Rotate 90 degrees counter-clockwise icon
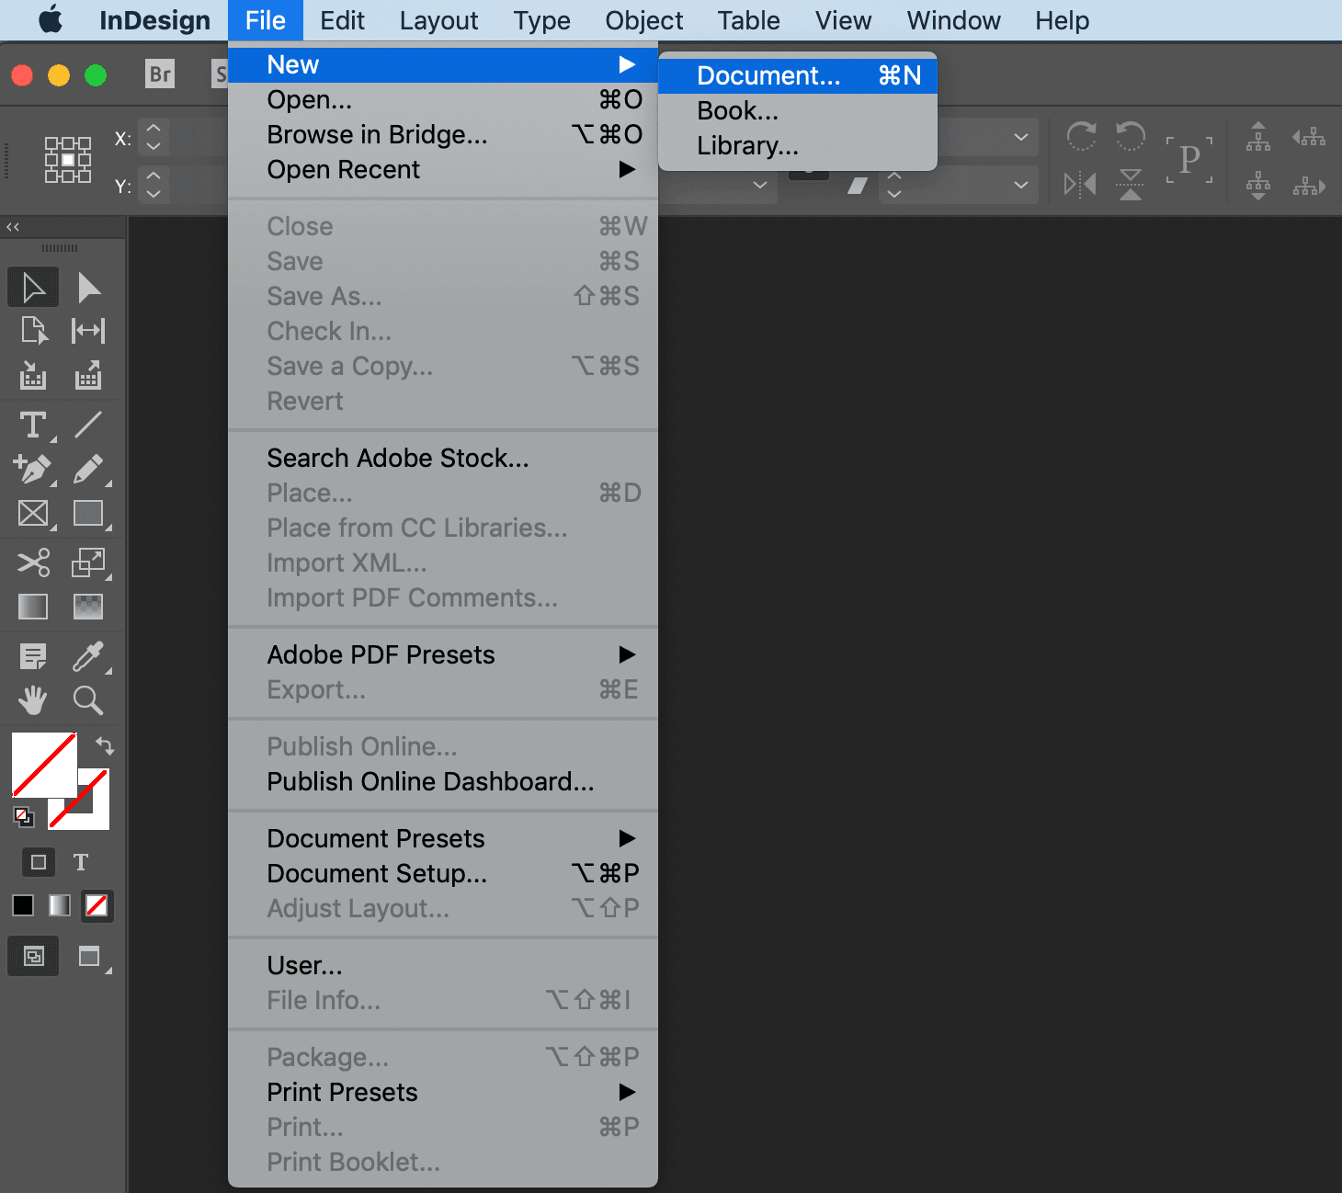Screen dimensions: 1342x1193 pyautogui.click(x=1131, y=137)
